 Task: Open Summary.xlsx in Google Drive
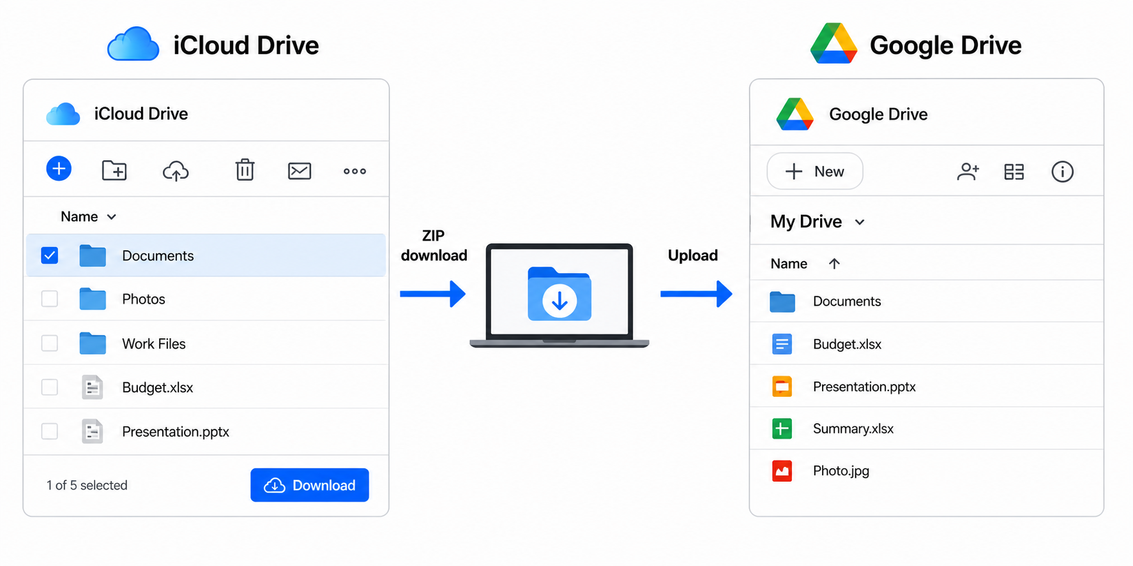click(853, 429)
